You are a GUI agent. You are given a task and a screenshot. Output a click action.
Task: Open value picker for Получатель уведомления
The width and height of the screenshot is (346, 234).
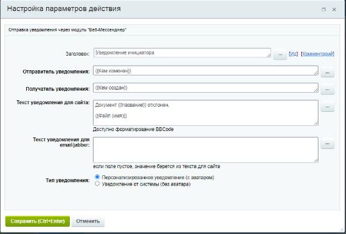coord(327,90)
